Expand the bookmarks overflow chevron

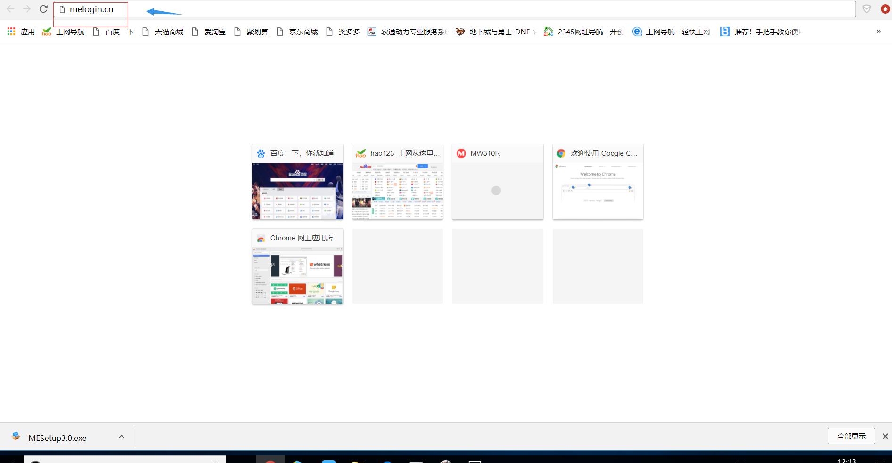[878, 32]
